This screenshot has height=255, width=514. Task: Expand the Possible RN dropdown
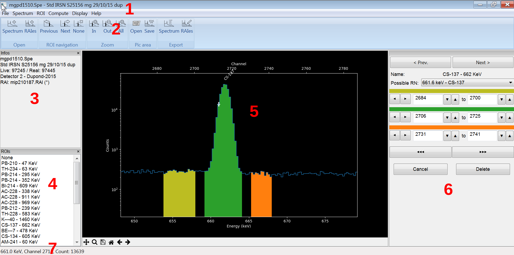tap(511, 83)
